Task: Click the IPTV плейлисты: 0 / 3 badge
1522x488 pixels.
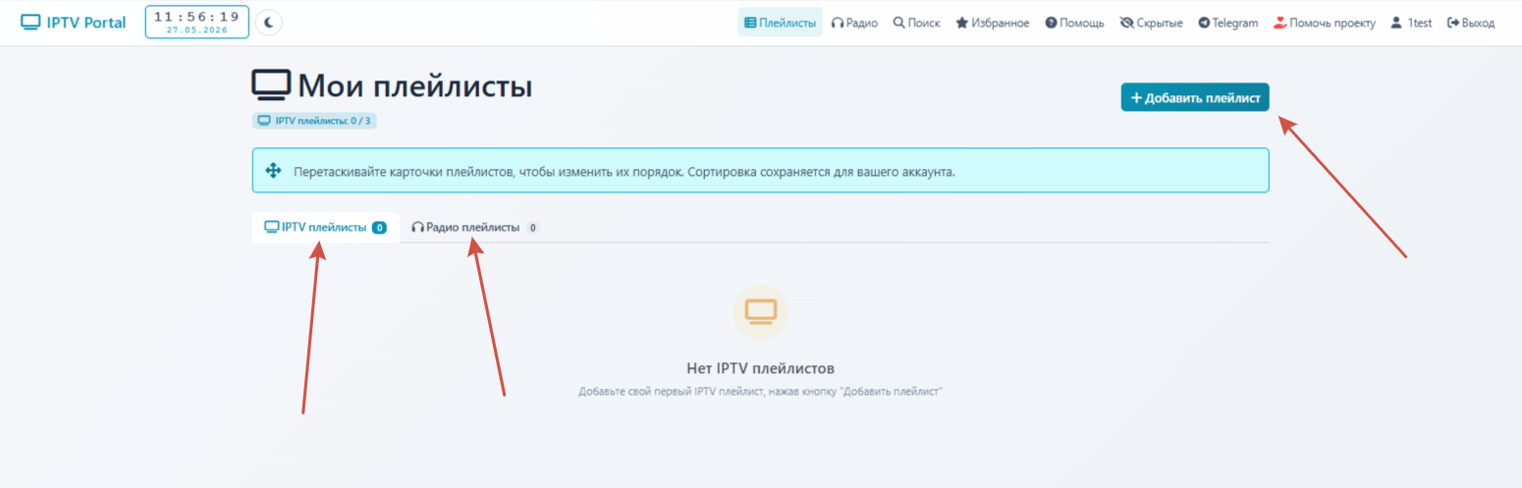Action: tap(314, 121)
